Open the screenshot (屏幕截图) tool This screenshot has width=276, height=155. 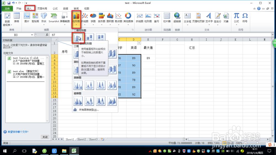pyautogui.click(x=65, y=19)
